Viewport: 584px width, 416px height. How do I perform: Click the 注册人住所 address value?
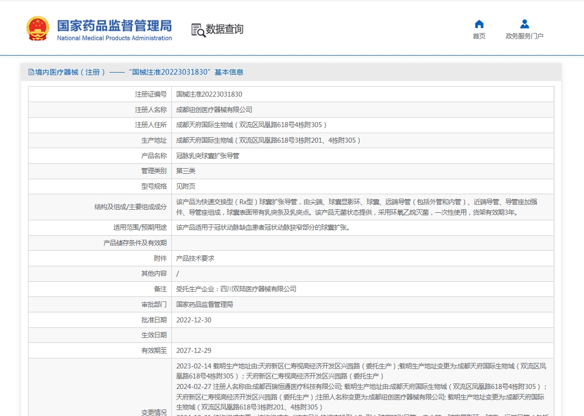click(x=251, y=125)
